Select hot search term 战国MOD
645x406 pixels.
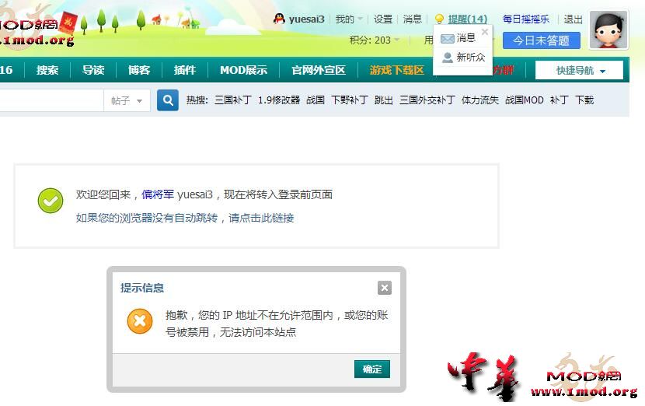click(524, 100)
